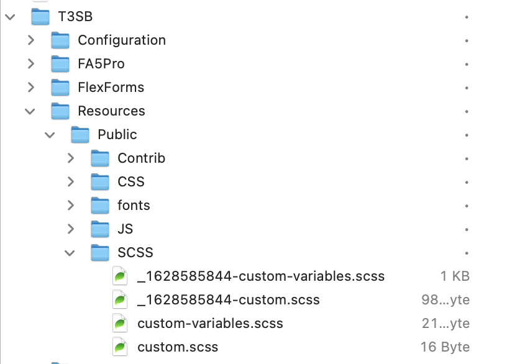Screen dimensions: 507x364
Task: Collapse the T3SB folder chevron
Action: [x=11, y=17]
